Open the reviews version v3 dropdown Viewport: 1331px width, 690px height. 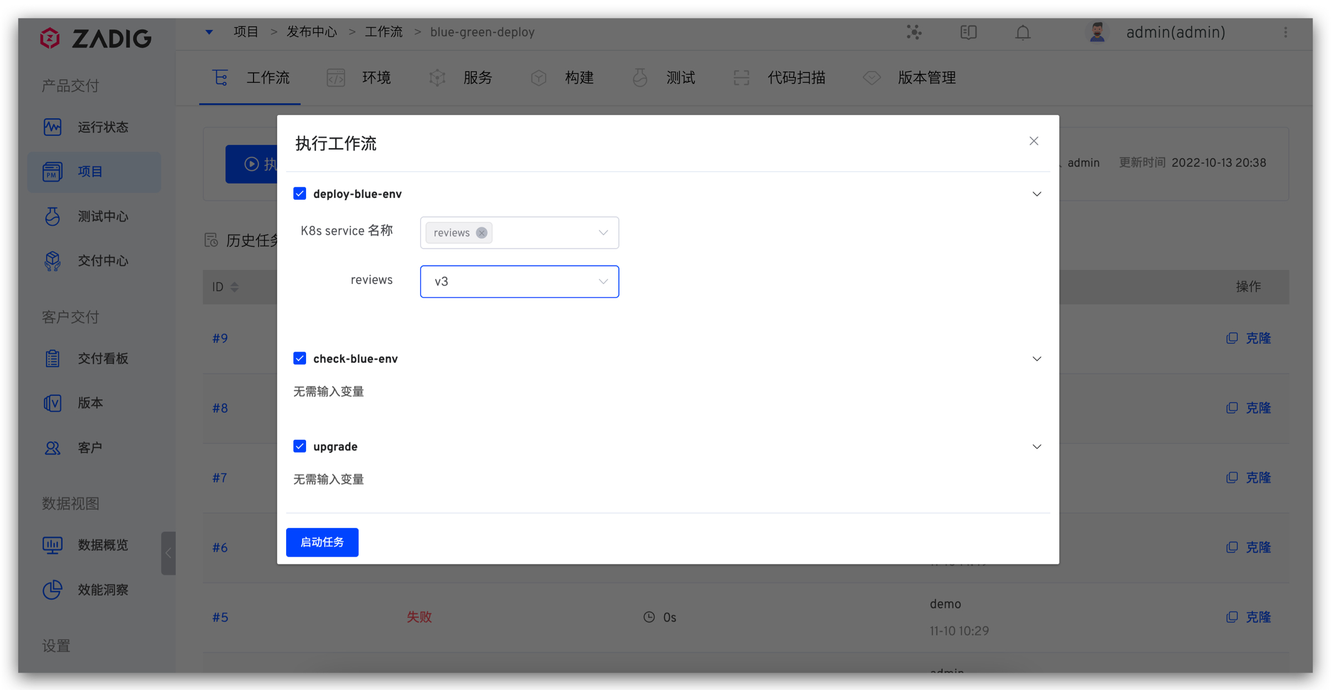point(519,282)
